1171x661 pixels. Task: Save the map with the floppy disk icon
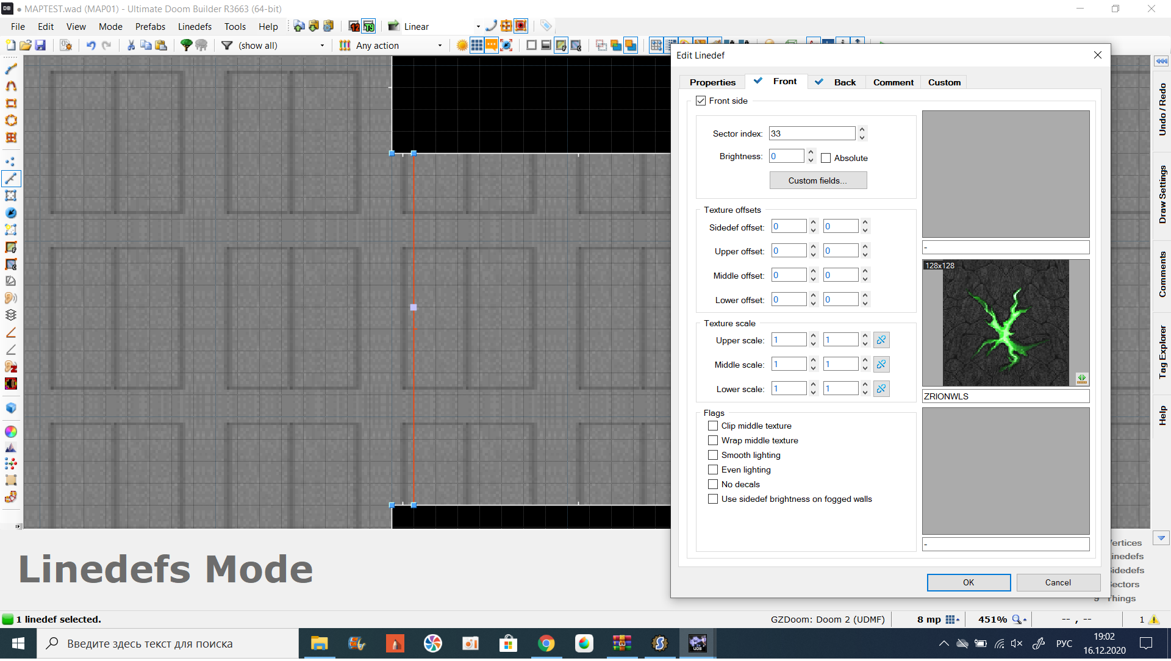40,46
